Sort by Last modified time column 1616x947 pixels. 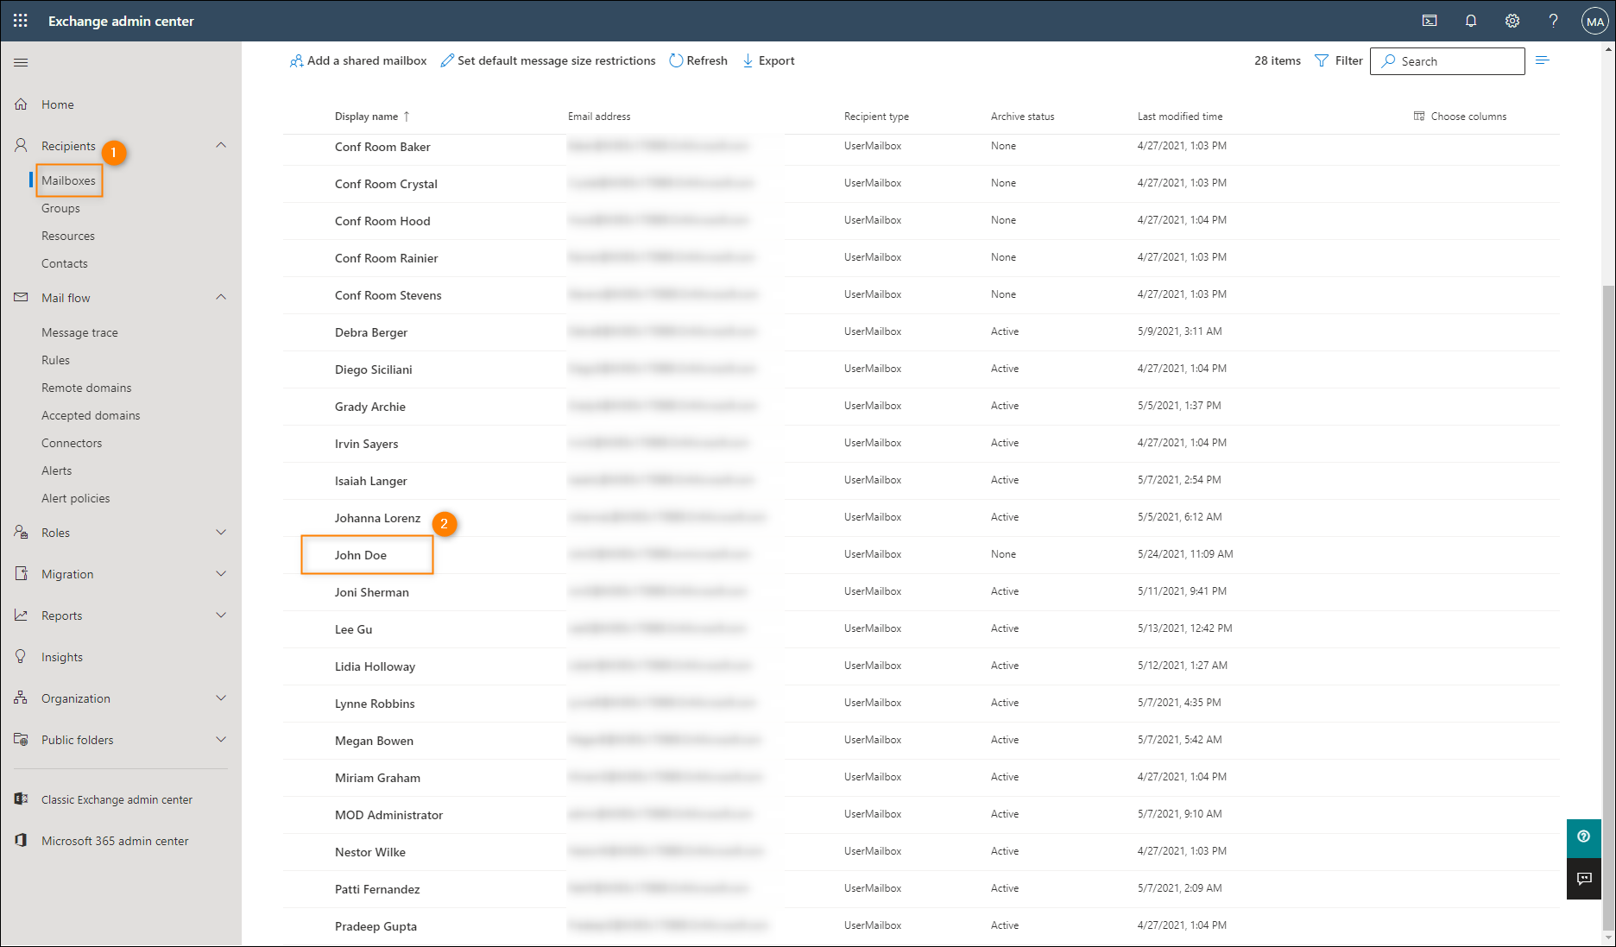(x=1179, y=116)
